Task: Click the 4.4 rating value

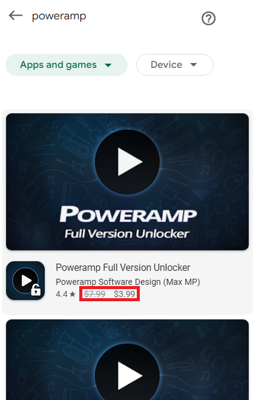Action: pyautogui.click(x=62, y=294)
